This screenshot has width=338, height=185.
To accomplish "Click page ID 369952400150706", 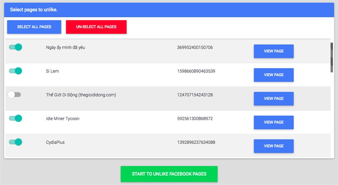I will (195, 48).
